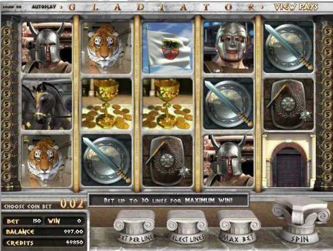Click the flail and shield symbol on reel five

289,104
